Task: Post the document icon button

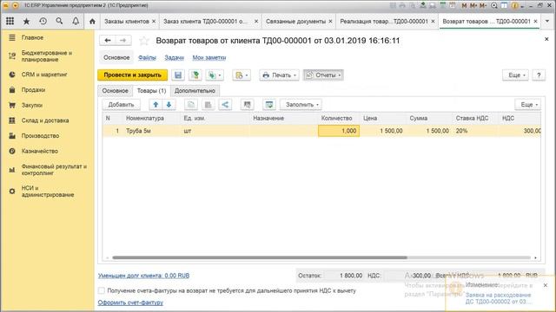Action: (195, 75)
